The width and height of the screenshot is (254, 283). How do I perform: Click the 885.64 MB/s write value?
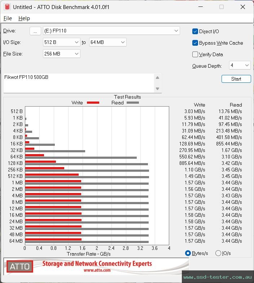coord(192,163)
